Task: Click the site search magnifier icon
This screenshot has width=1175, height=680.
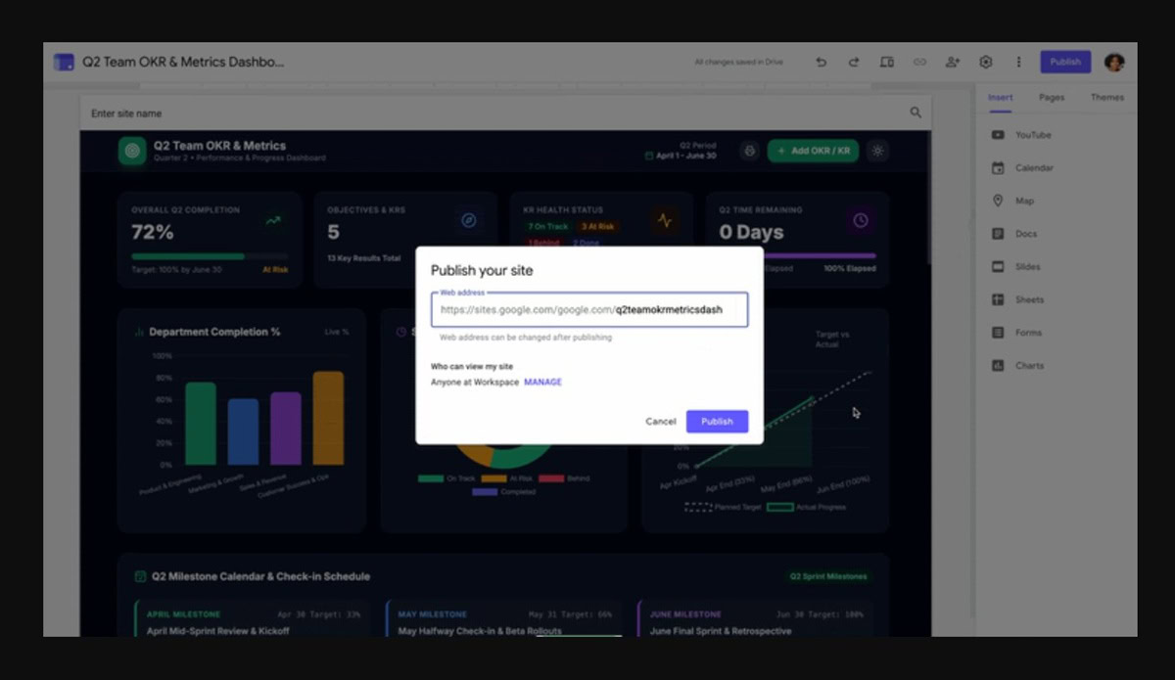Action: pyautogui.click(x=916, y=113)
